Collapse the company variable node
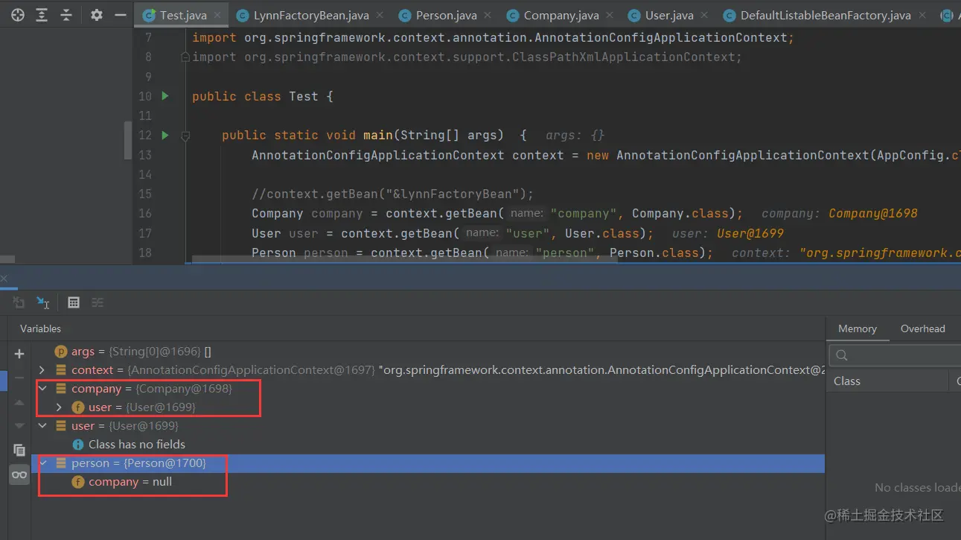961x540 pixels. 42,389
